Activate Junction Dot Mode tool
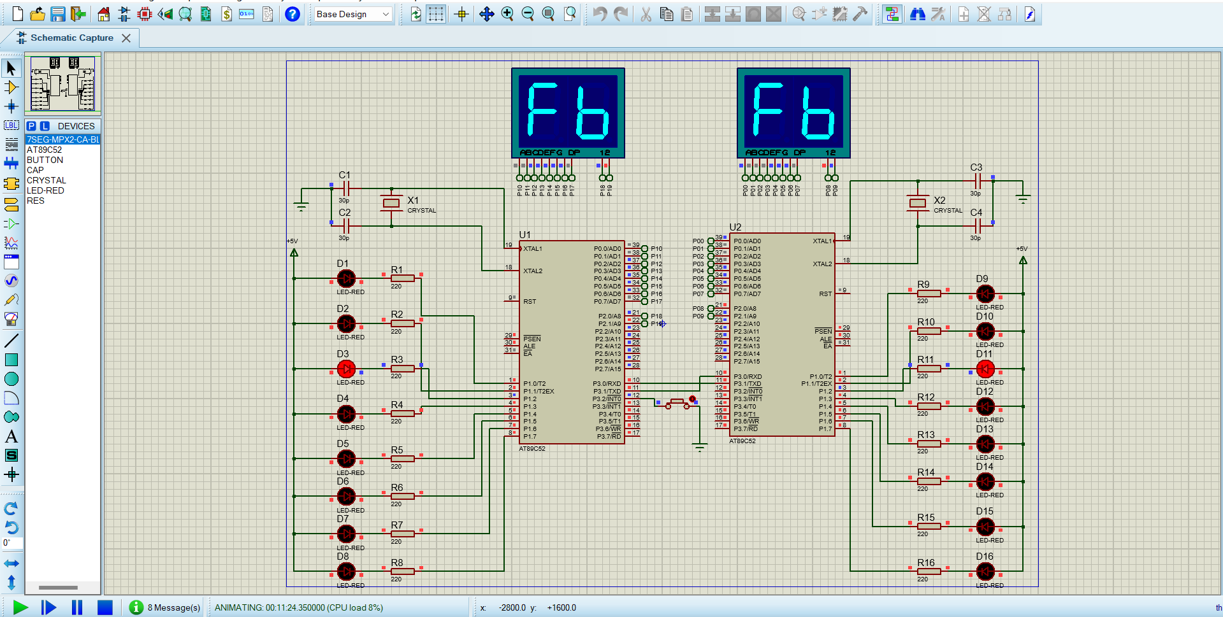The image size is (1223, 617). pyautogui.click(x=11, y=106)
